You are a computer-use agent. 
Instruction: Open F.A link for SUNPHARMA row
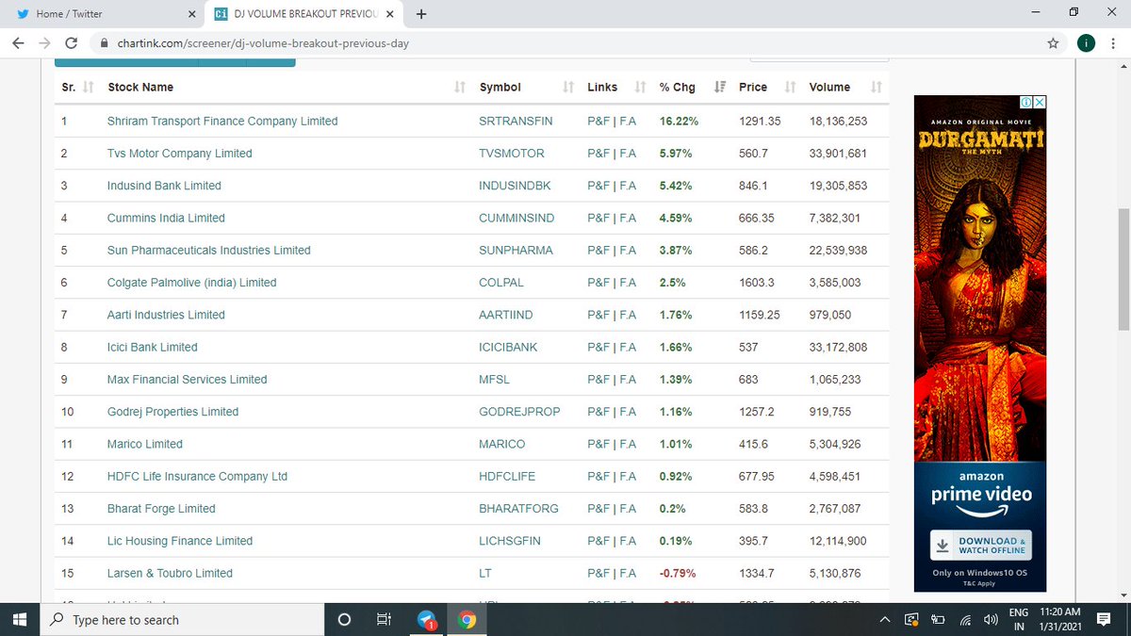628,250
